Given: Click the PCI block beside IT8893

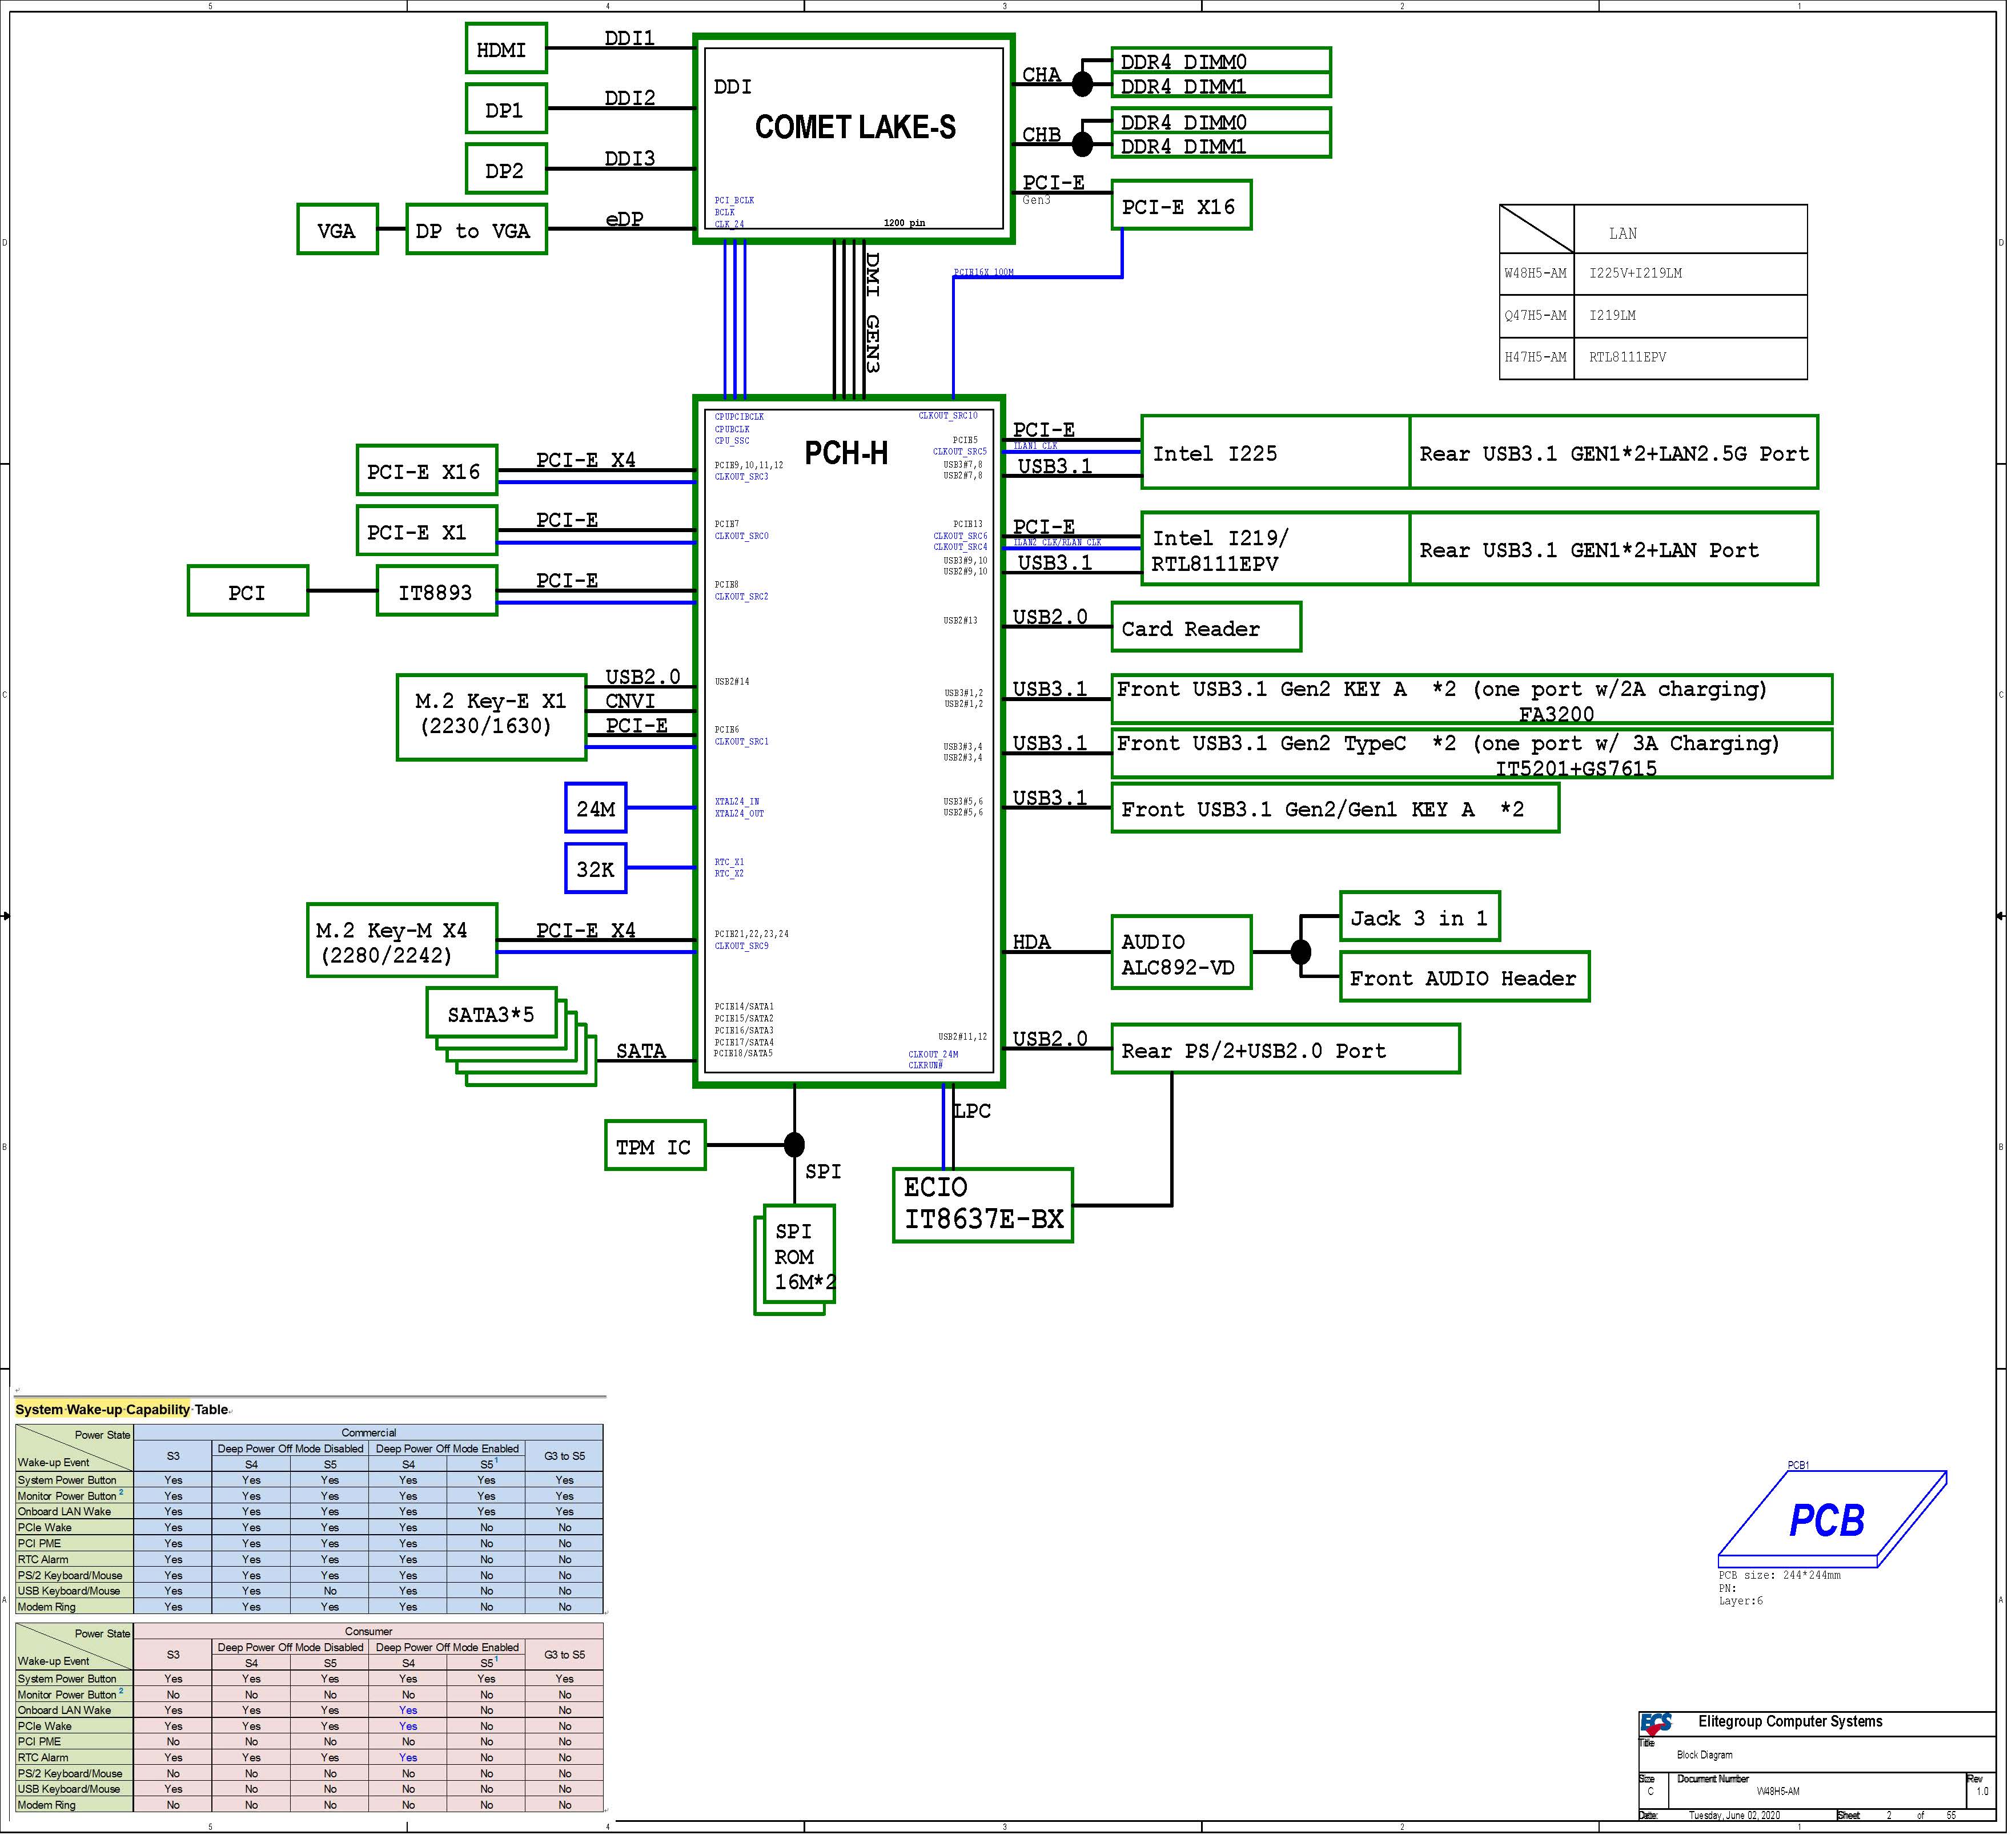Looking at the screenshot, I should (248, 591).
